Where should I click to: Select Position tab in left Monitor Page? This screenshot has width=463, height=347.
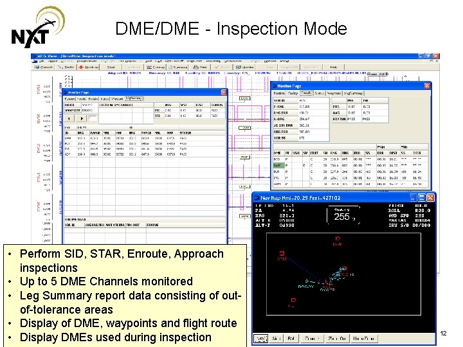click(x=69, y=99)
